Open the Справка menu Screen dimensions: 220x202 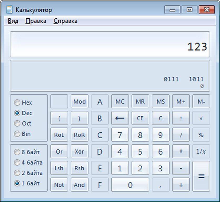pyautogui.click(x=65, y=21)
